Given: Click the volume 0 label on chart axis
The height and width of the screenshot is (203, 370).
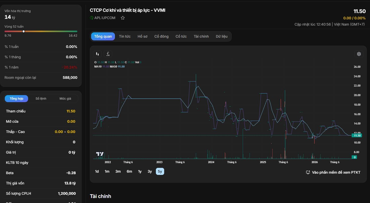Looking at the screenshot, I should (354, 157).
